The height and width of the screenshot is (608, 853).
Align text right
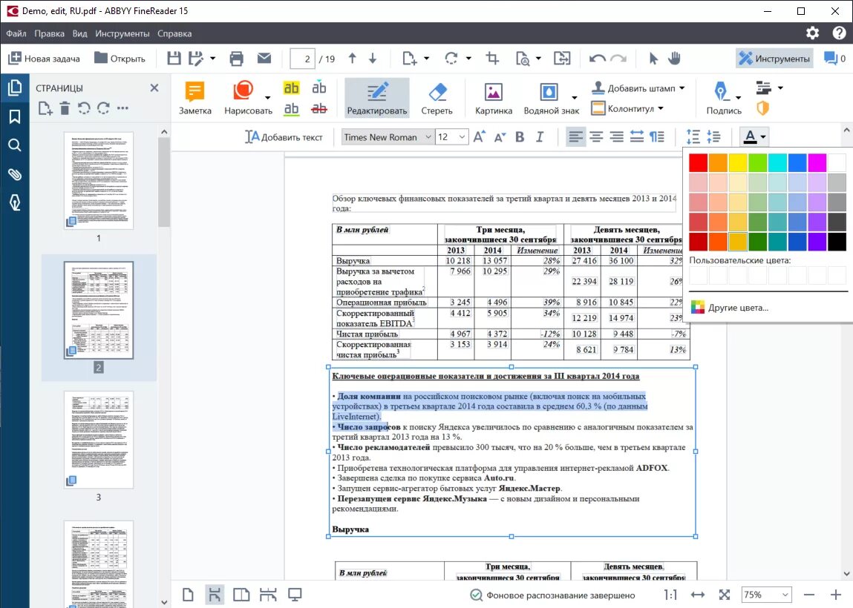pos(616,137)
